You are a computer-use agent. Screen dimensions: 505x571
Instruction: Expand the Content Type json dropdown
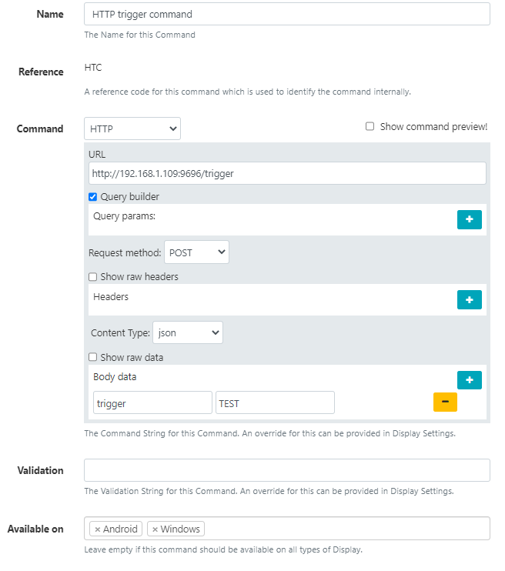[x=188, y=332]
